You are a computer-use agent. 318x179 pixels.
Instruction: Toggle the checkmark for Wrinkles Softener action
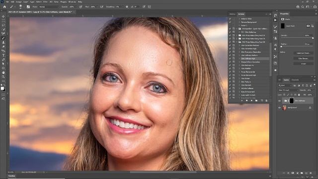pos(230,89)
